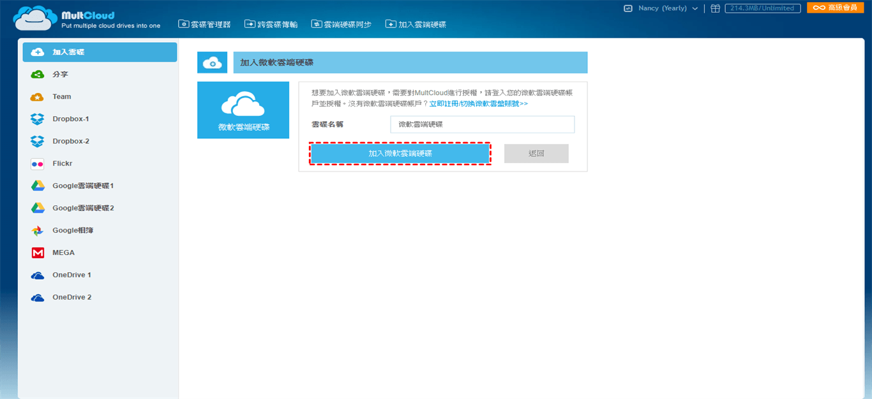Screen dimensions: 872x399
Task: Click the account avatar icon beside Nancy
Action: (628, 8)
